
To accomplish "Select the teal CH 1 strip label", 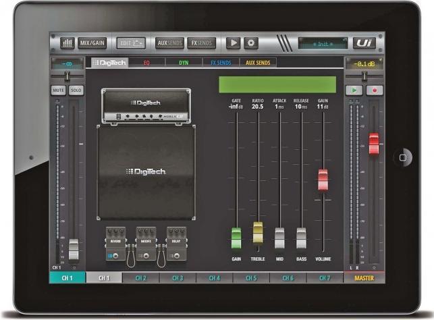I will [x=67, y=278].
